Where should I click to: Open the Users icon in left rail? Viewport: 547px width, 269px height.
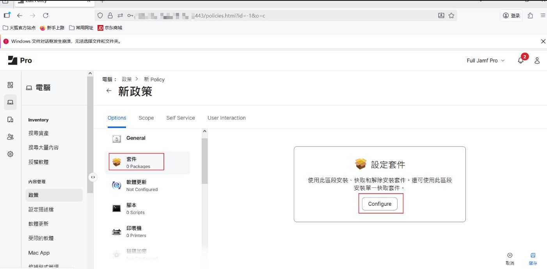(x=11, y=137)
